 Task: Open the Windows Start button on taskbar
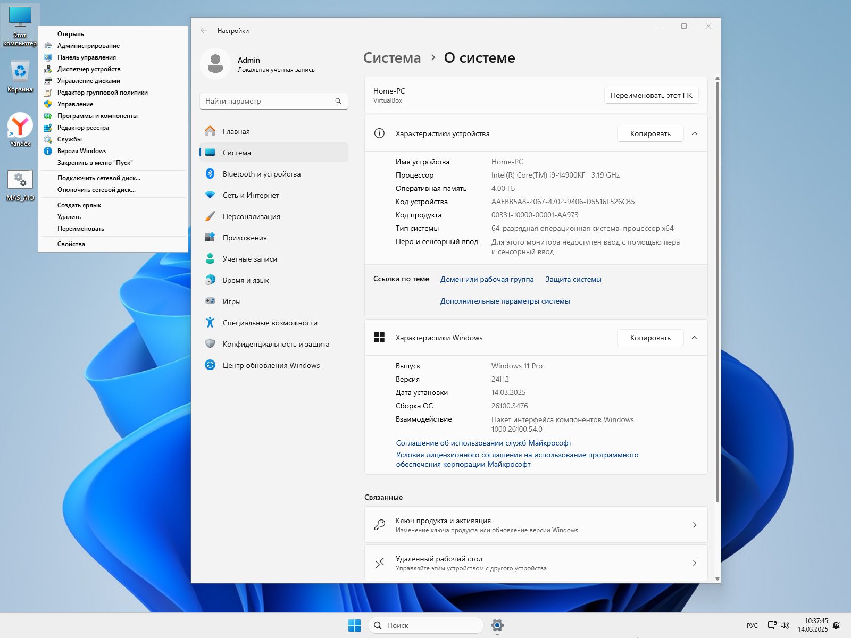click(x=354, y=625)
